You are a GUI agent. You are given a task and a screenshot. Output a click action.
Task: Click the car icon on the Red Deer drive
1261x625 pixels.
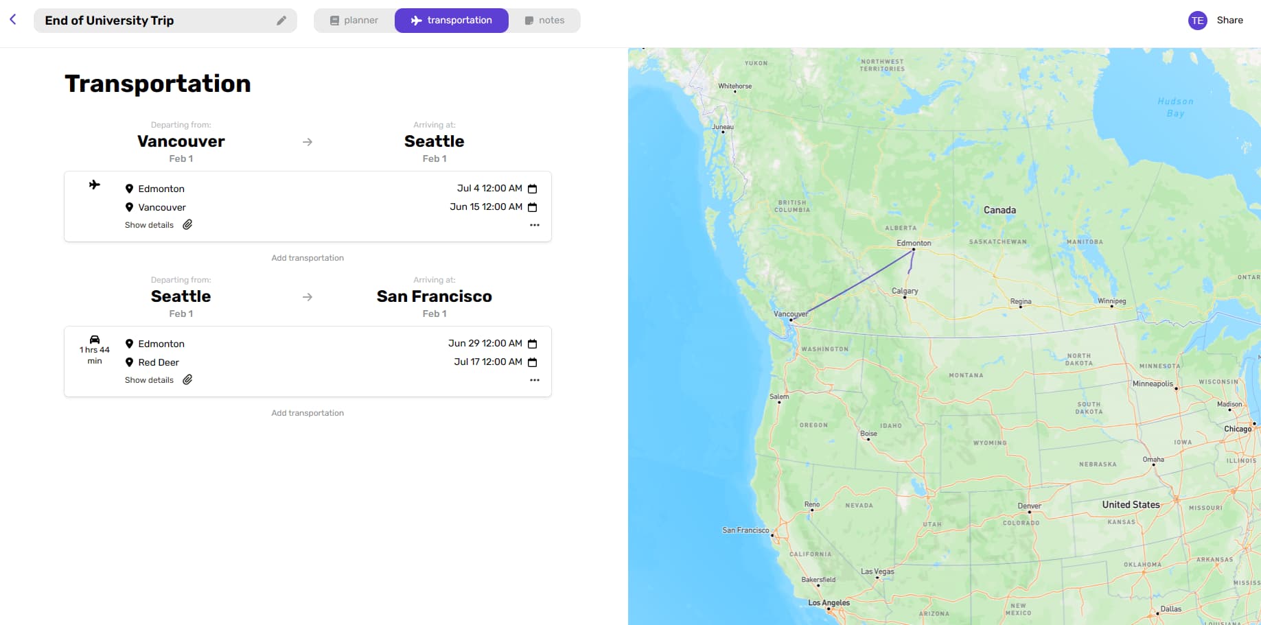95,340
